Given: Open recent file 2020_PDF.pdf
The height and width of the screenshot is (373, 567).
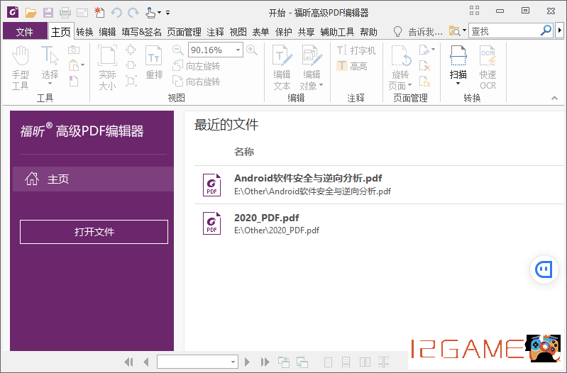Looking at the screenshot, I should pos(379,223).
